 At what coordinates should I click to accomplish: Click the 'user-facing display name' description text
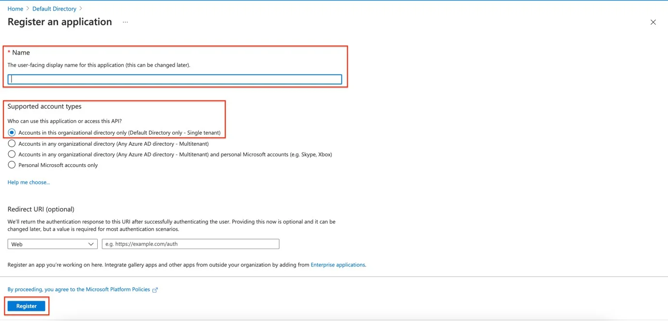coord(99,65)
